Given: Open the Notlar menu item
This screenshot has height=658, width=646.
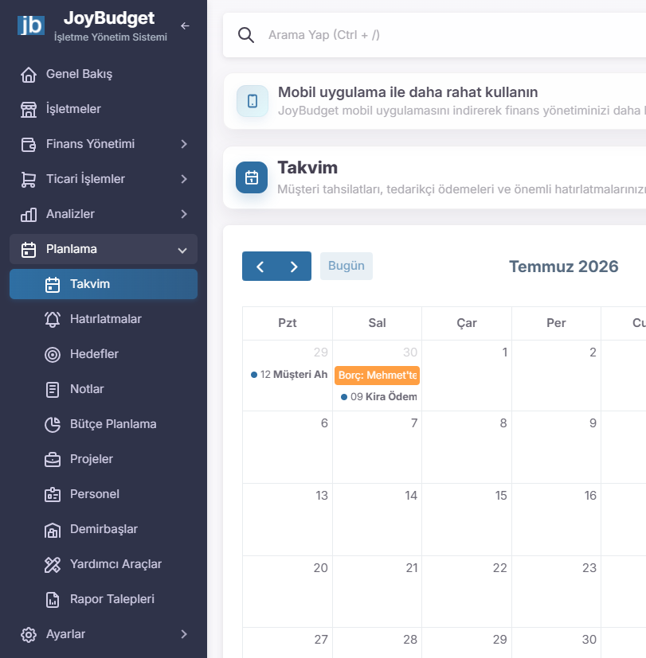Looking at the screenshot, I should click(104, 389).
